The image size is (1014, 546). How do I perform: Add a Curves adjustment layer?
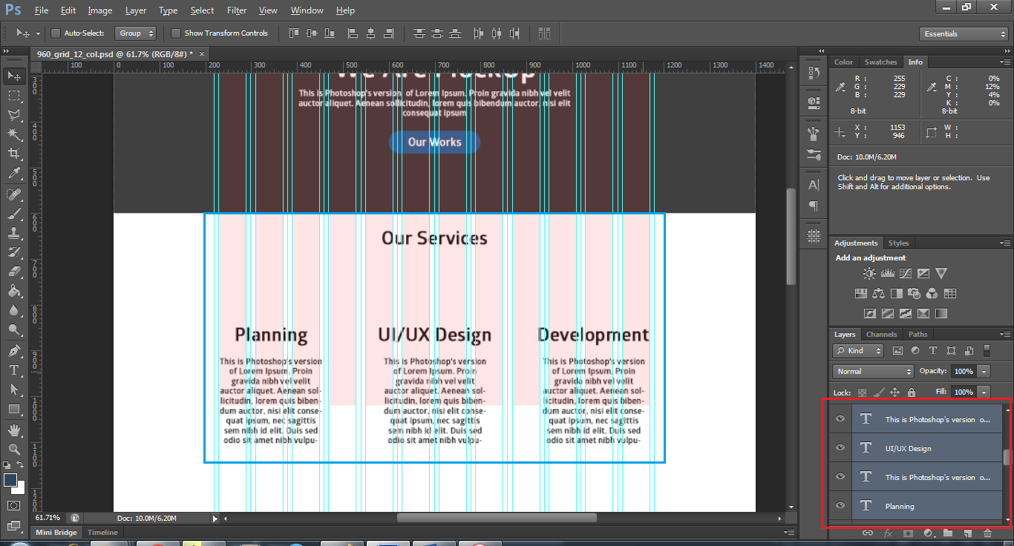[906, 273]
